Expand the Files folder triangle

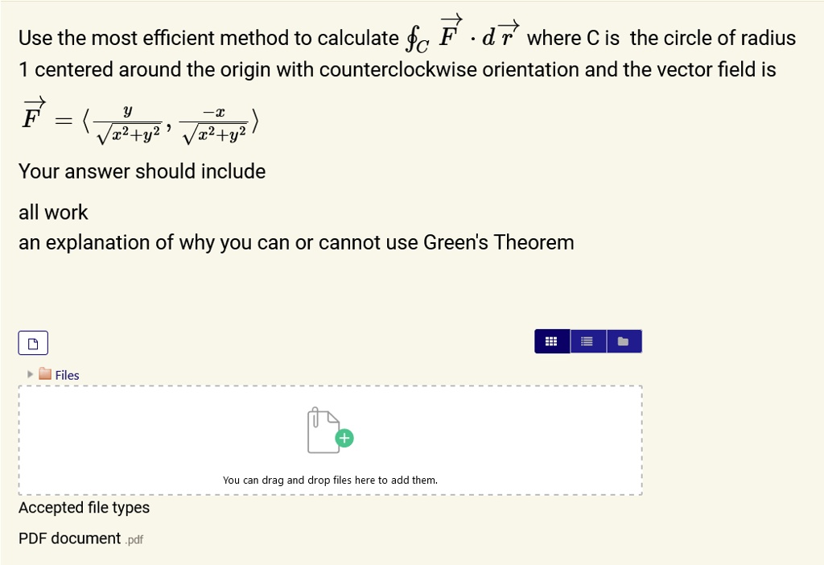coord(30,374)
